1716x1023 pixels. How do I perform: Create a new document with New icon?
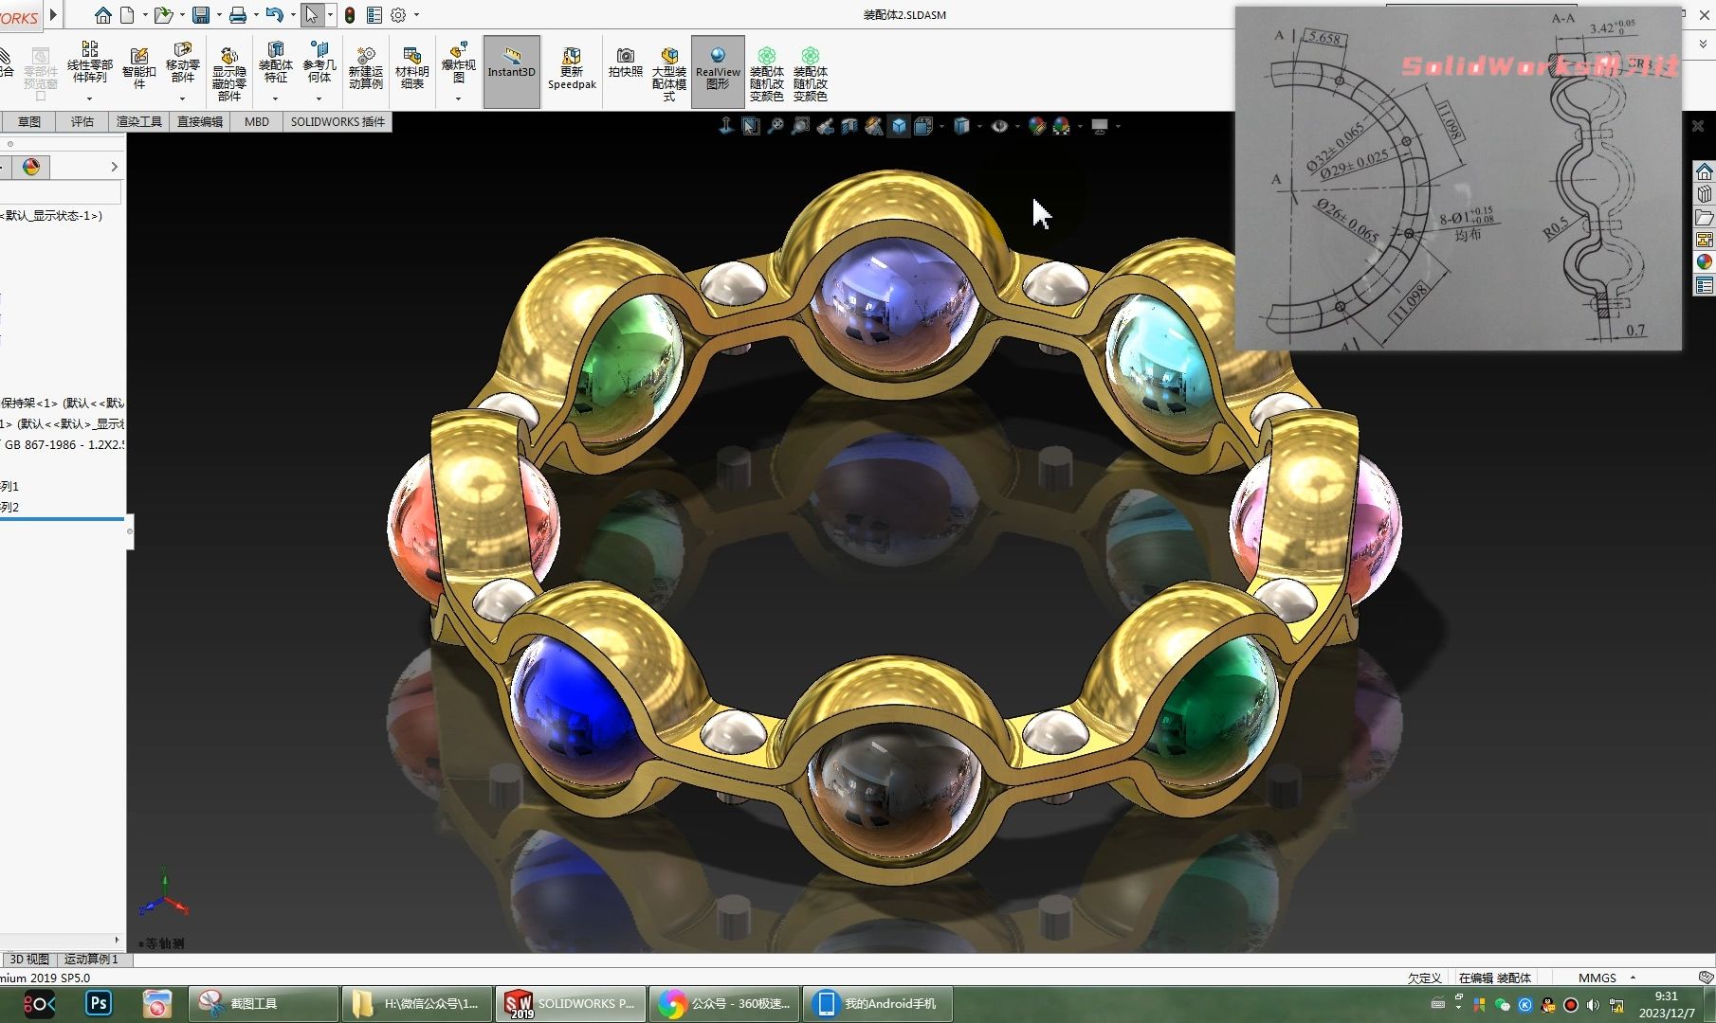(x=127, y=15)
